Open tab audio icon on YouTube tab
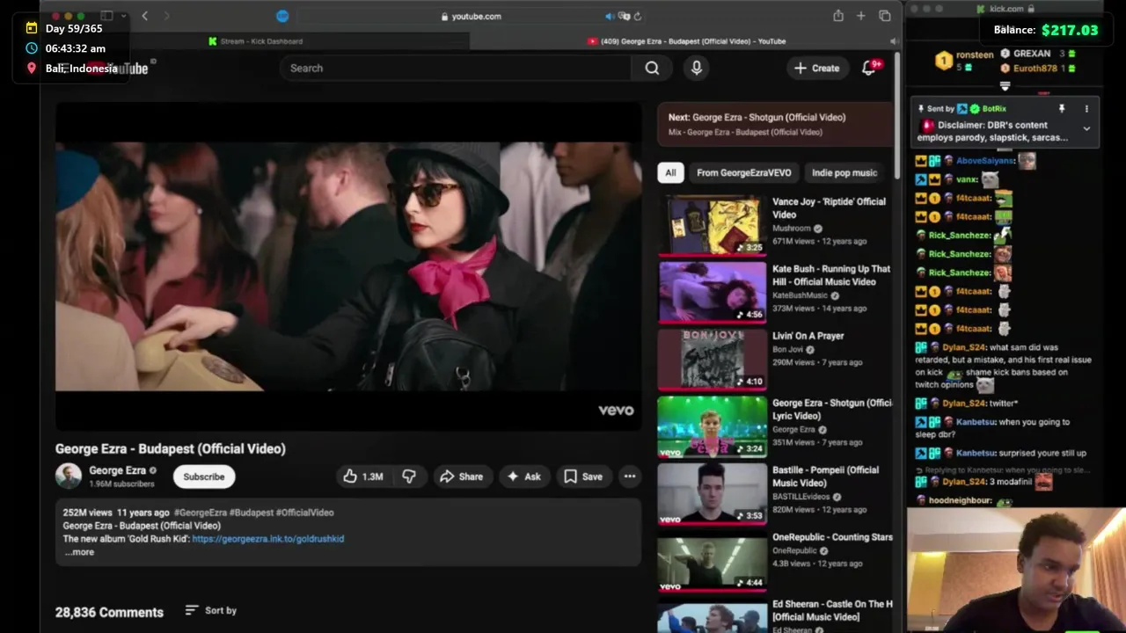Viewport: 1126px width, 633px height. tap(894, 41)
